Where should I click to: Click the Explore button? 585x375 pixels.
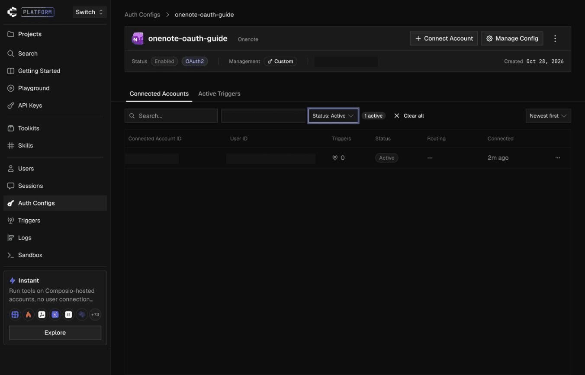click(55, 333)
